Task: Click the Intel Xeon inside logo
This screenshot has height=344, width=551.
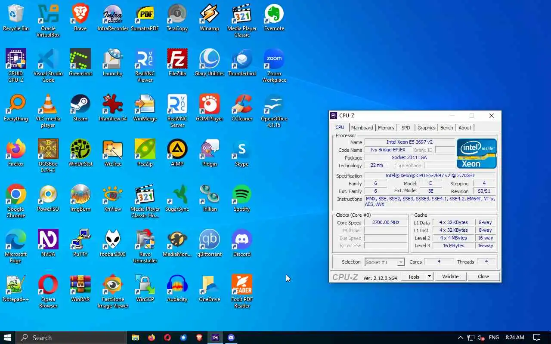Action: click(477, 153)
